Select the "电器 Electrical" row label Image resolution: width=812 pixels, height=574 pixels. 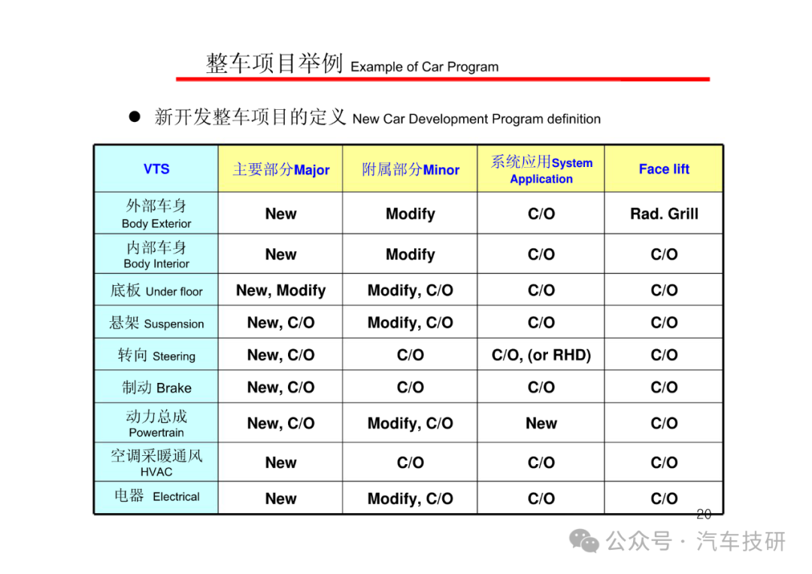156,497
